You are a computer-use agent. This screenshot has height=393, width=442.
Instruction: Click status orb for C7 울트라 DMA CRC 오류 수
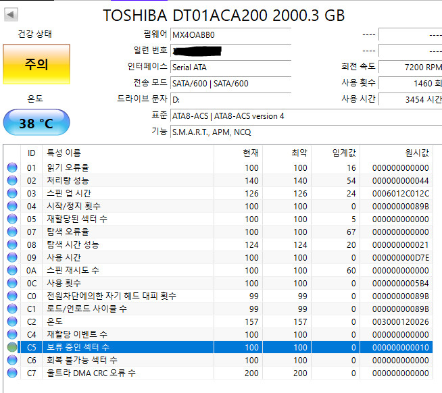pos(12,373)
